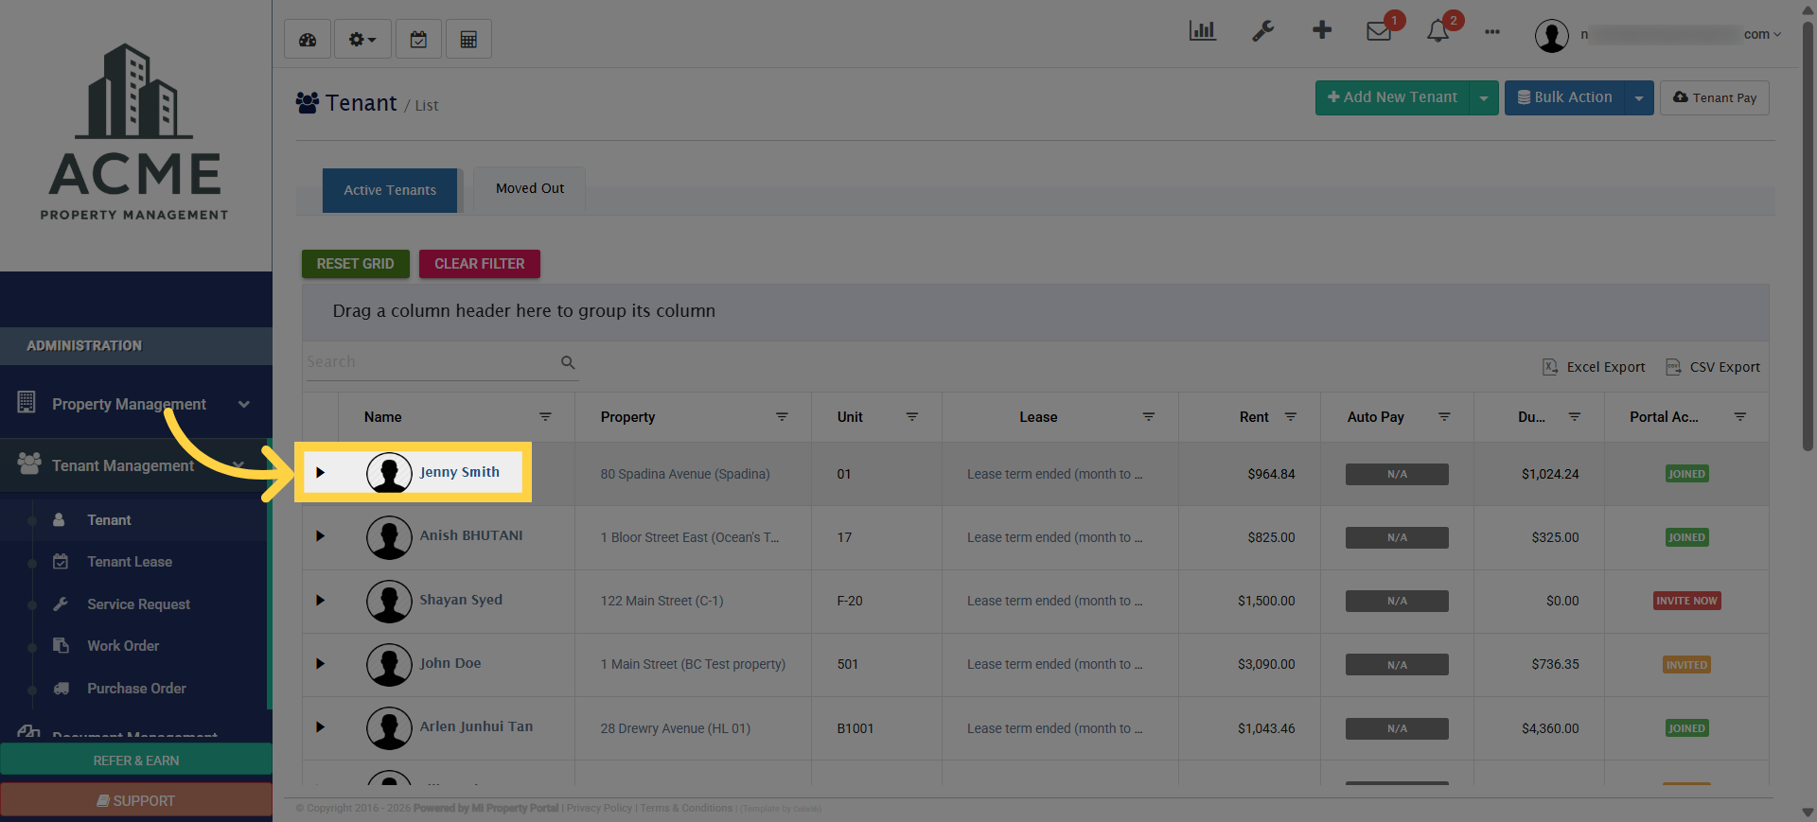Open the Auto Pay column filter icon
The image size is (1817, 822).
(x=1444, y=416)
